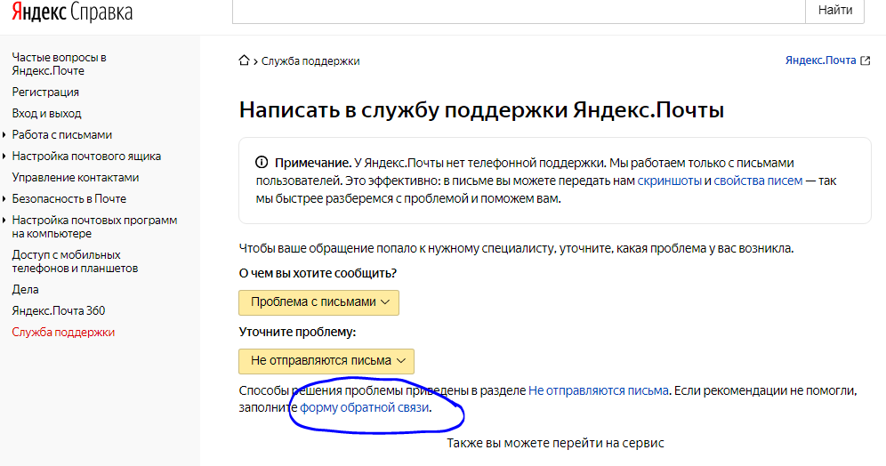Image resolution: width=886 pixels, height=466 pixels.
Task: Follow the 'скриншоты' link
Action: (670, 181)
